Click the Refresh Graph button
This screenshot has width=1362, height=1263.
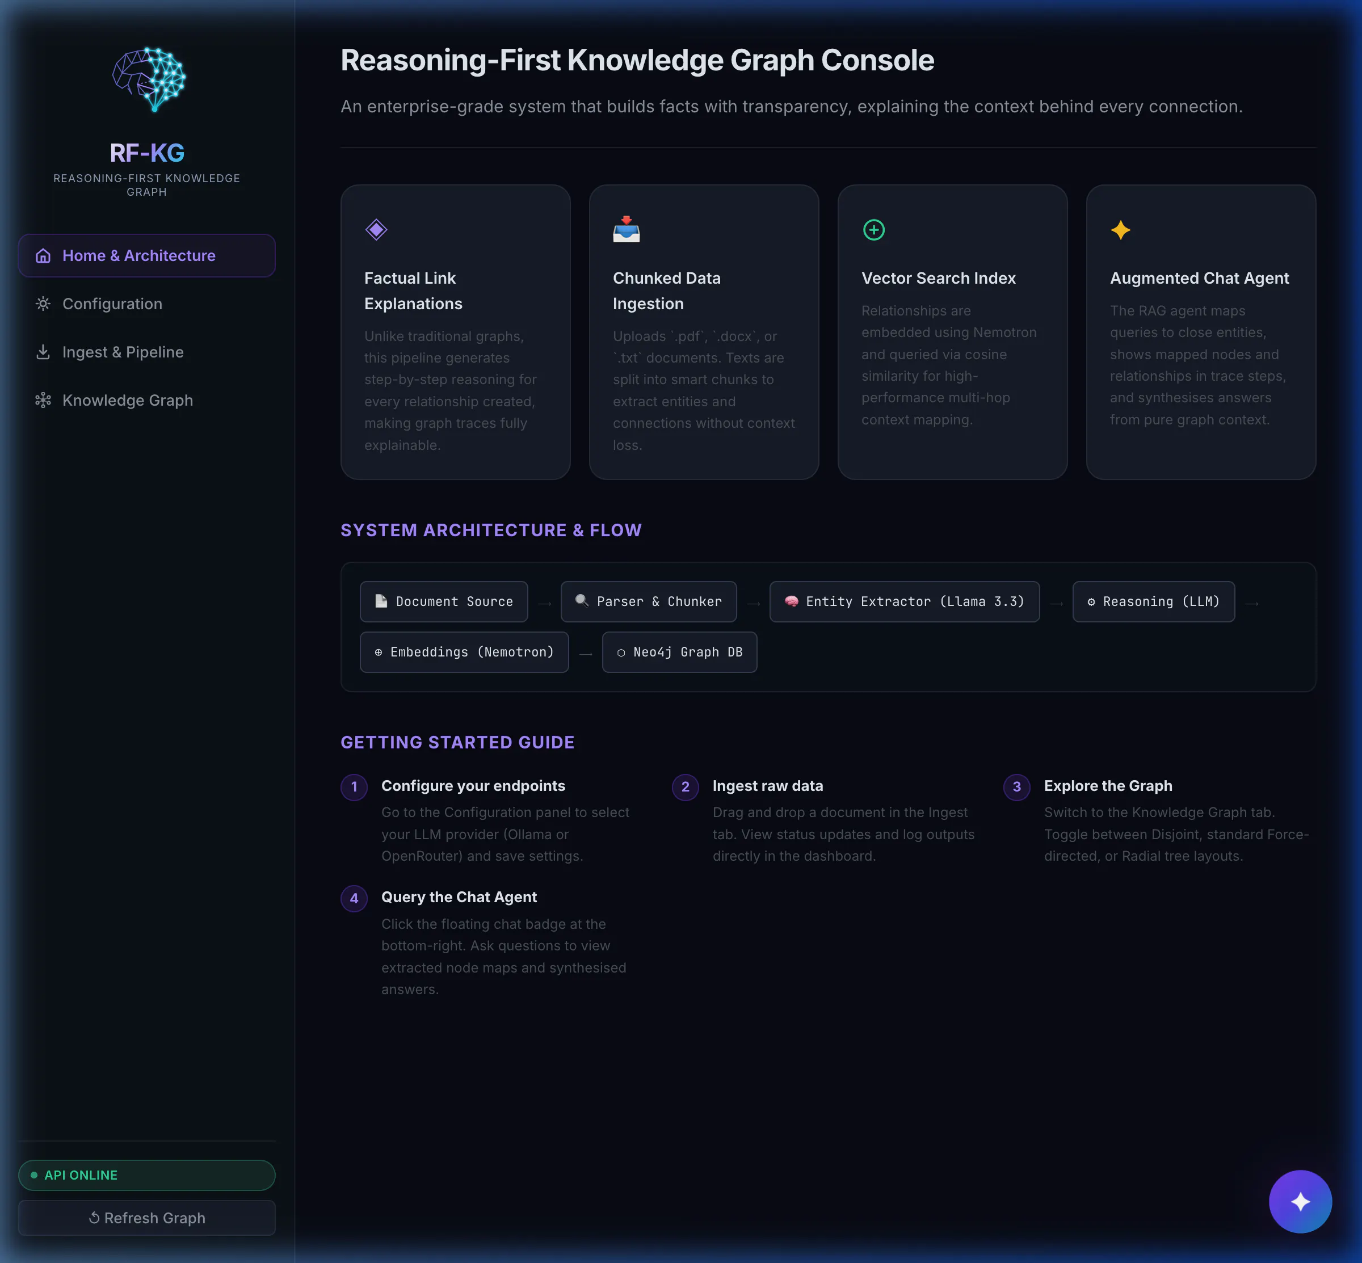click(x=147, y=1218)
